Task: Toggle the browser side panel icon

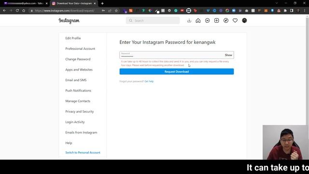Action: click(292, 11)
